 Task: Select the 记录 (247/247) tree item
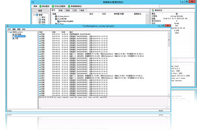(20, 36)
